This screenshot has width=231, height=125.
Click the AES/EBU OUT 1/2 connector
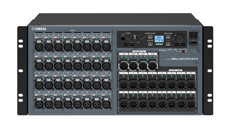(123, 66)
